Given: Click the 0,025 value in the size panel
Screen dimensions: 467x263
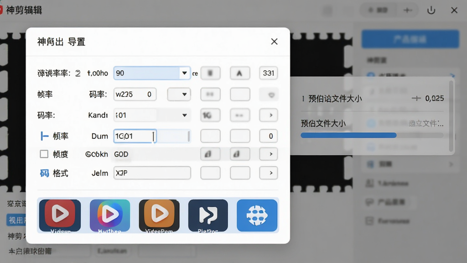Looking at the screenshot, I should [x=435, y=98].
